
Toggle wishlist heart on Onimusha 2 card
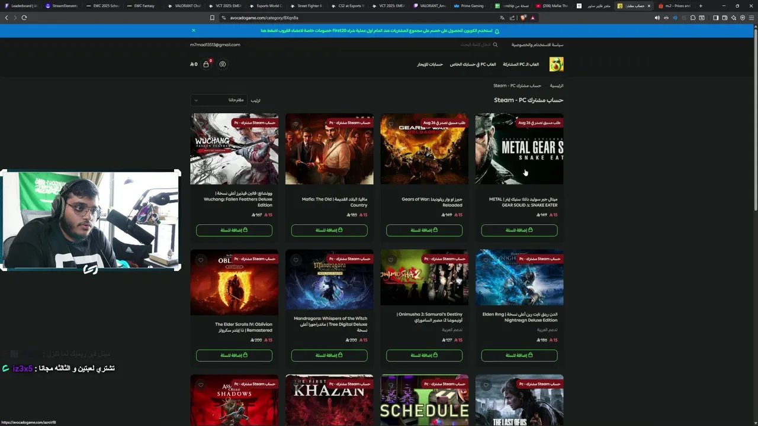click(391, 260)
